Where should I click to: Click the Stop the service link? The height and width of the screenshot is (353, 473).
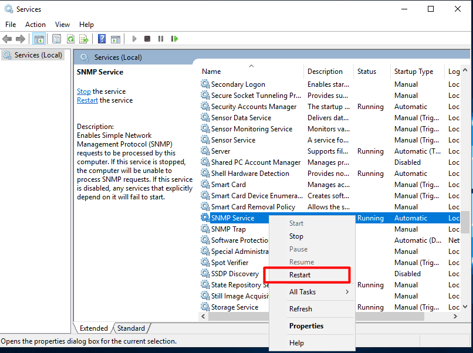coord(83,91)
